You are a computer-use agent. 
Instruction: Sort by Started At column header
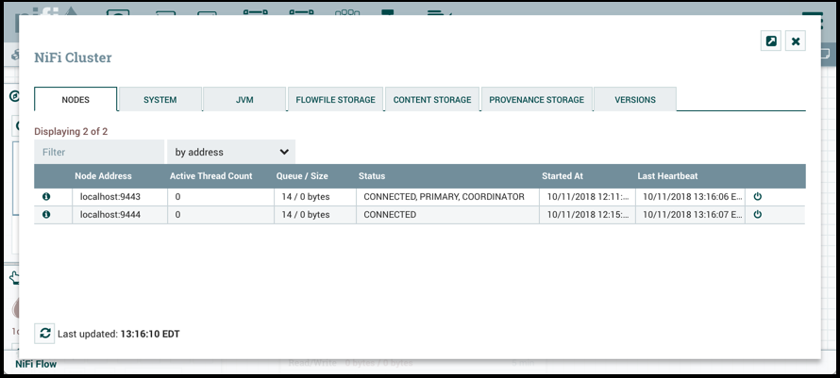pyautogui.click(x=563, y=176)
